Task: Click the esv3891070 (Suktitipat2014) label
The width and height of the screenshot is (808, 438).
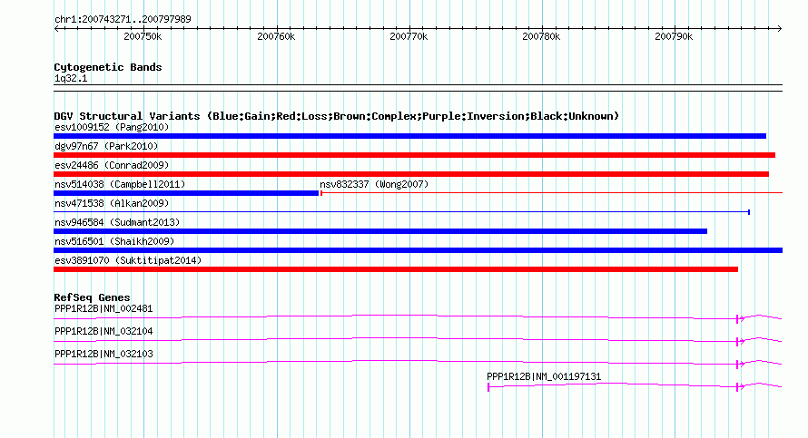Action: point(128,260)
